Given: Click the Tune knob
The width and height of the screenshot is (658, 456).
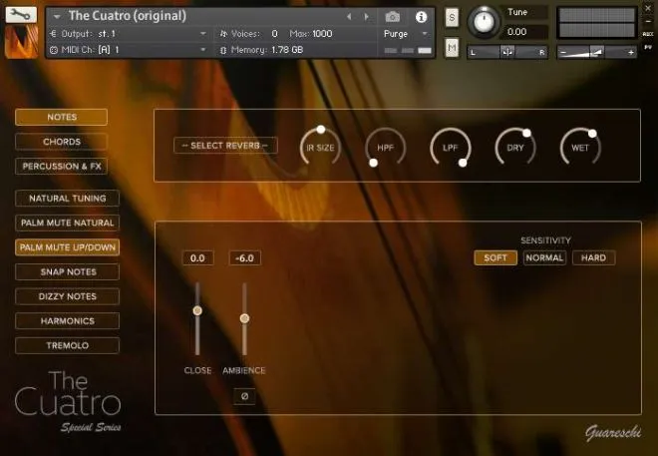Looking at the screenshot, I should pos(484,21).
